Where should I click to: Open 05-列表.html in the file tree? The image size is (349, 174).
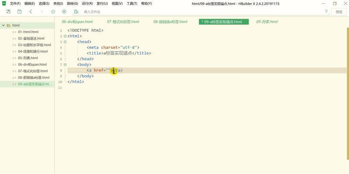(x=28, y=58)
